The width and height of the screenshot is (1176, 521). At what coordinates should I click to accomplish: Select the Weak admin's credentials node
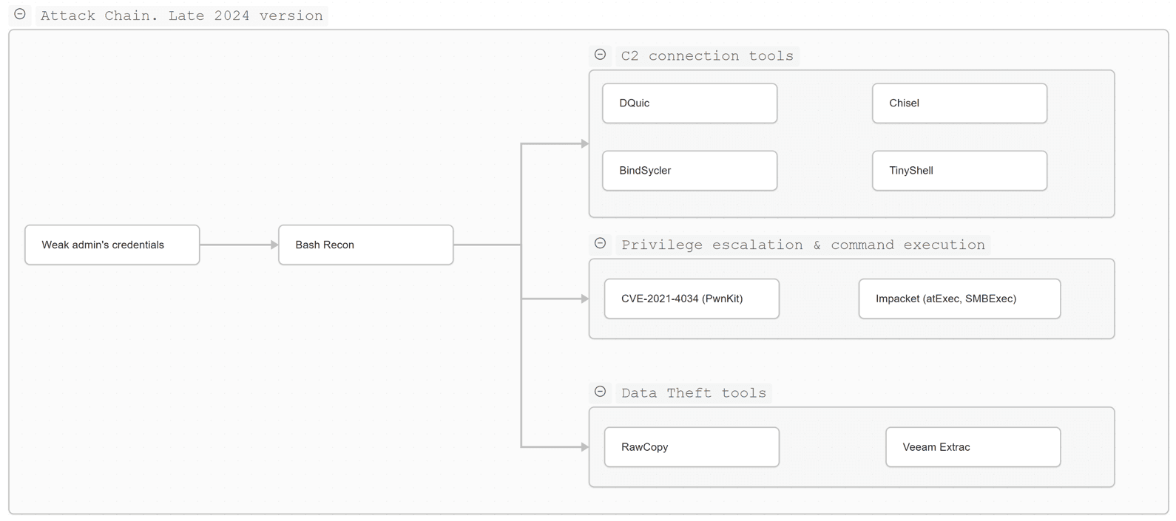pos(112,245)
